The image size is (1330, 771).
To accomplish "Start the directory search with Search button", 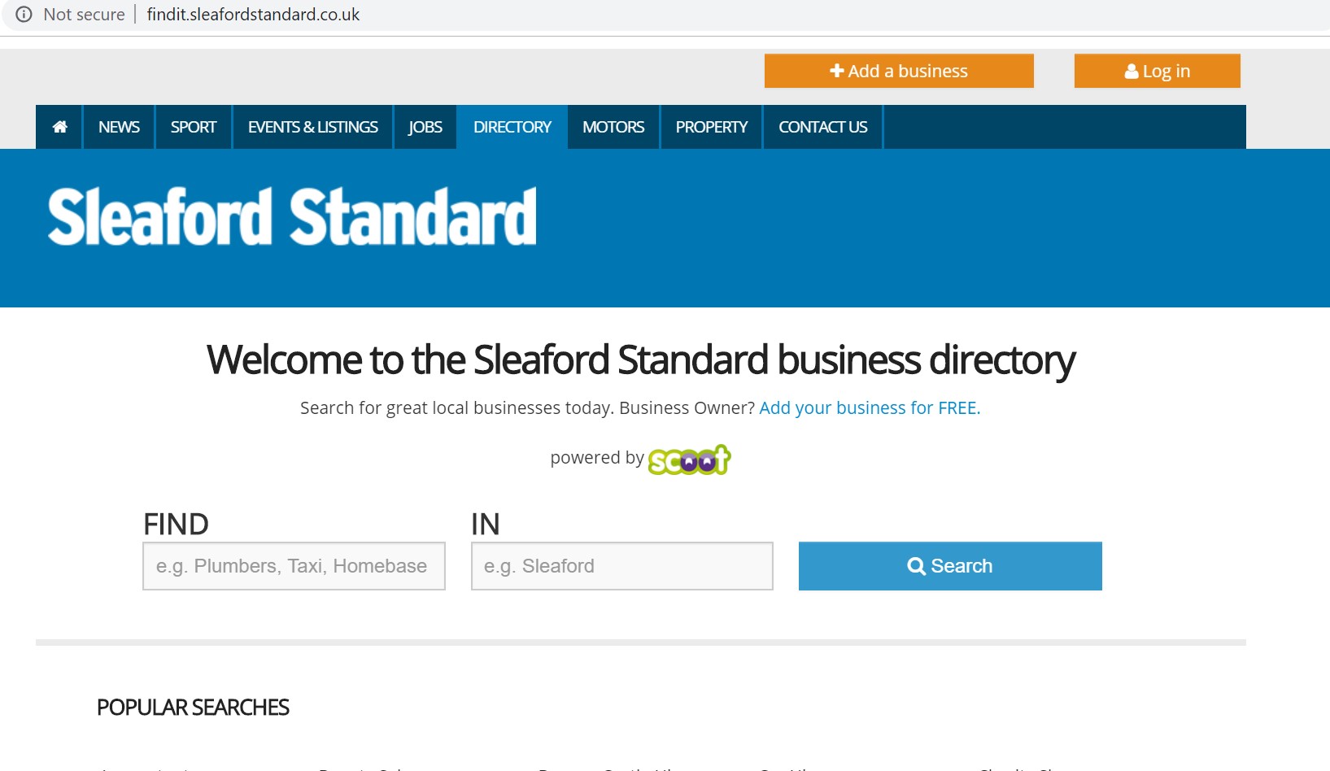I will click(x=950, y=566).
